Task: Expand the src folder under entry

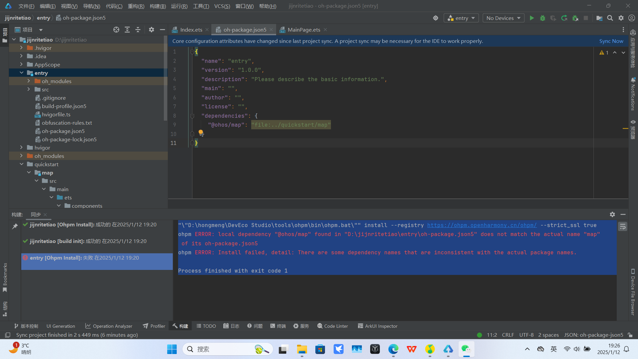Action: click(x=29, y=89)
